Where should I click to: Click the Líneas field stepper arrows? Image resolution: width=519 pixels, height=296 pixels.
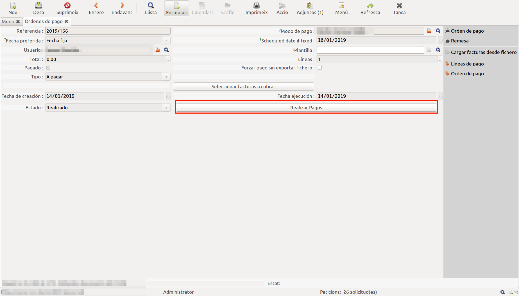coord(440,59)
